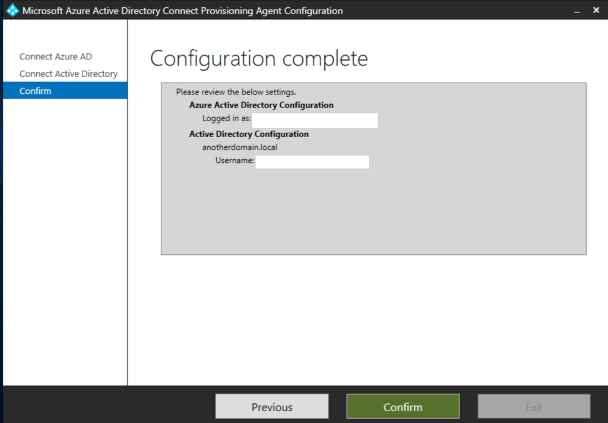Click the greyed-out Exit button

(534, 407)
